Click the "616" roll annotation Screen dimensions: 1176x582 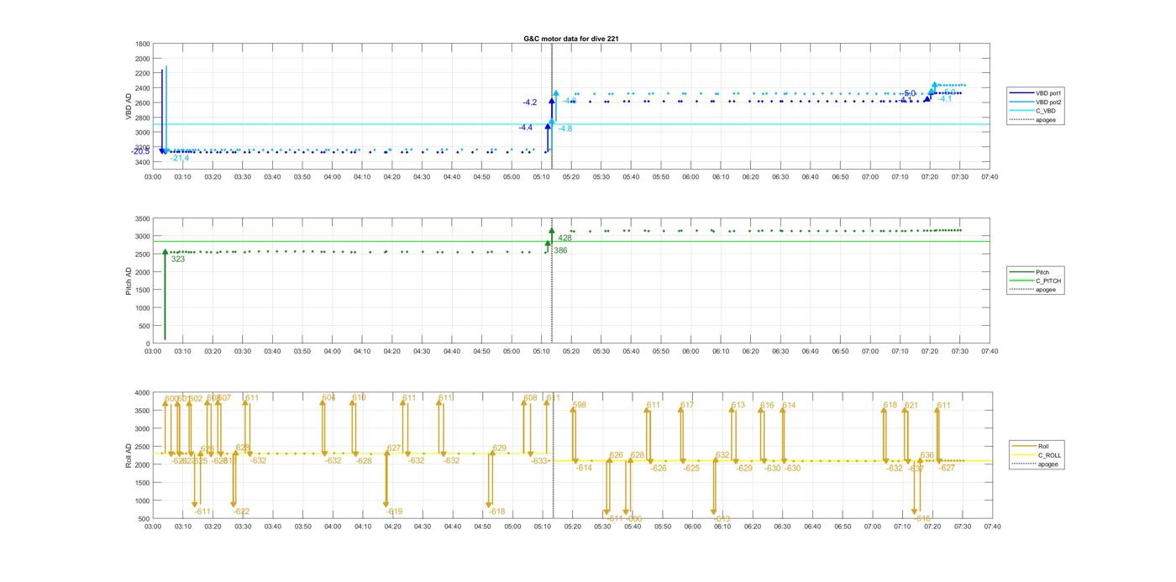click(767, 406)
